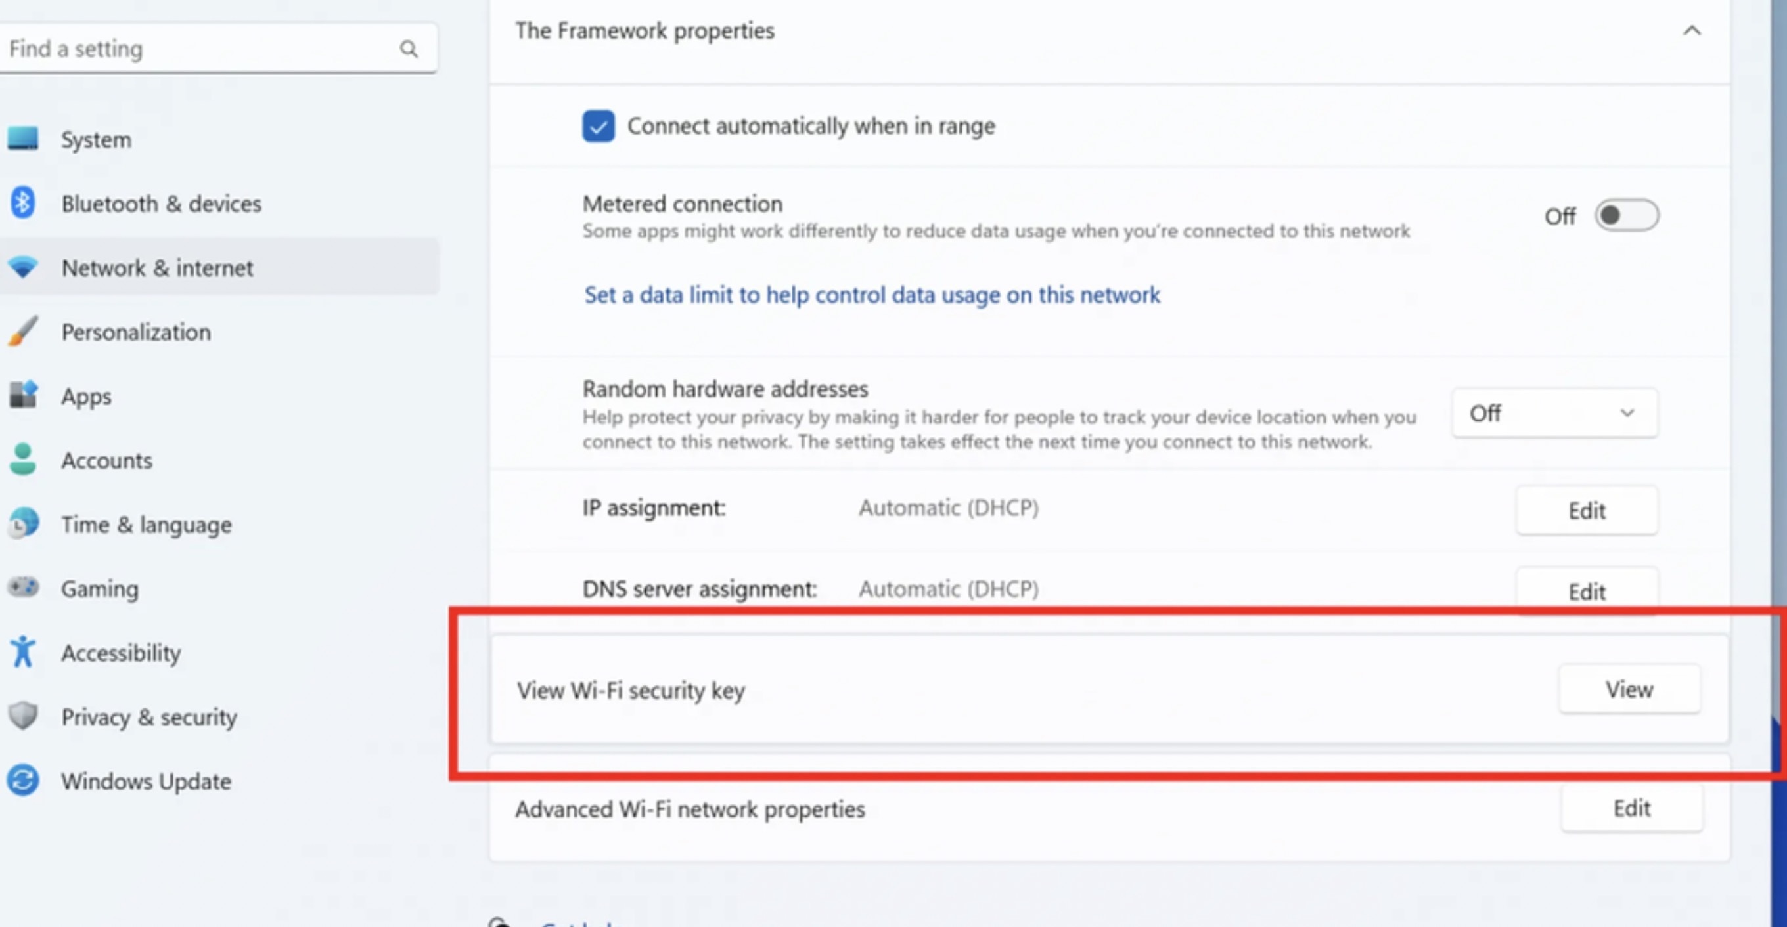
Task: Click View for Wi-Fi security key
Action: tap(1629, 689)
